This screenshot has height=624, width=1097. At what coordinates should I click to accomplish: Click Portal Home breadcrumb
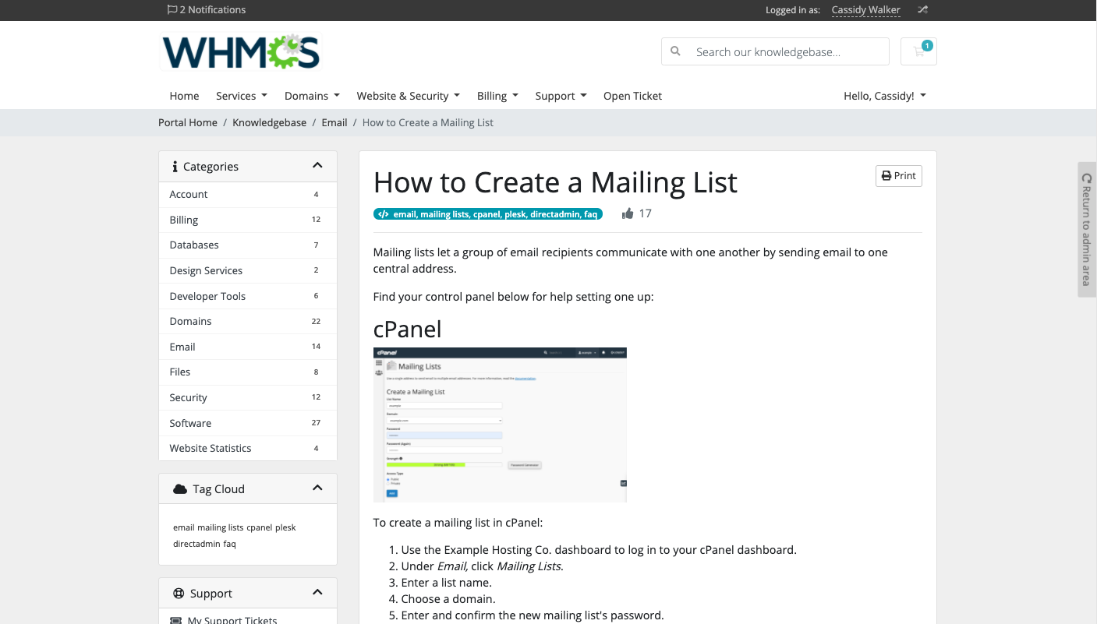(188, 122)
